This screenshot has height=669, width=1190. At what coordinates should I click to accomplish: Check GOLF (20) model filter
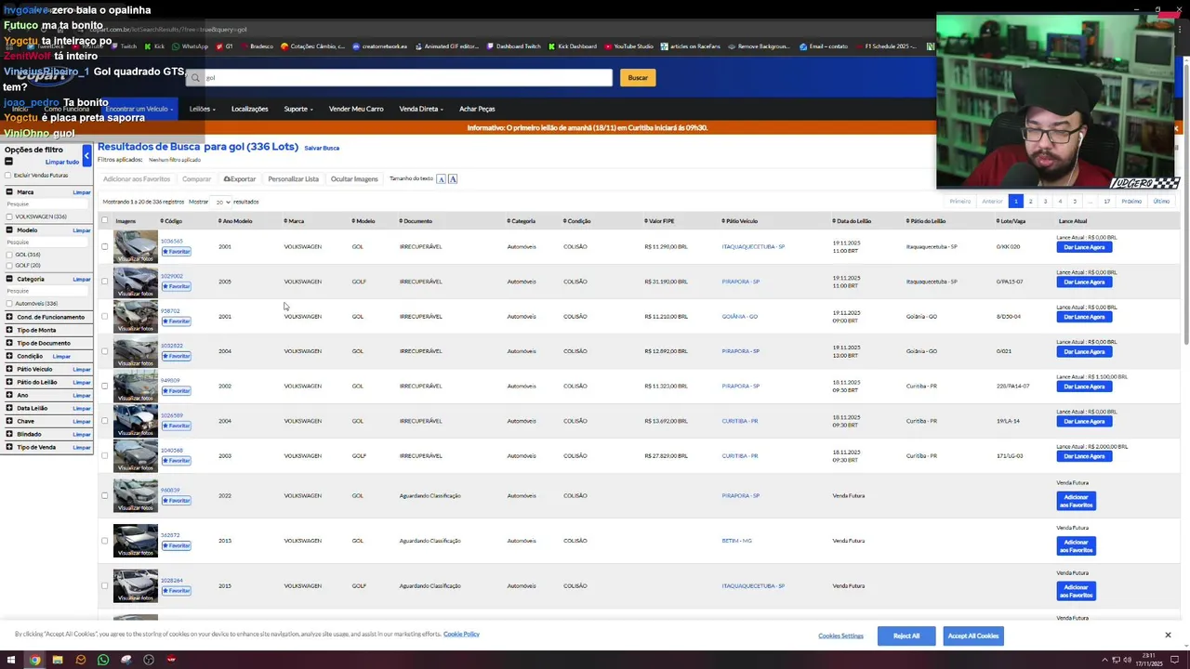tap(9, 266)
